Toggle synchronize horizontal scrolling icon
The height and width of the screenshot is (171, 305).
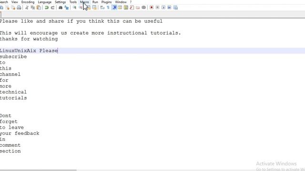click(94, 8)
